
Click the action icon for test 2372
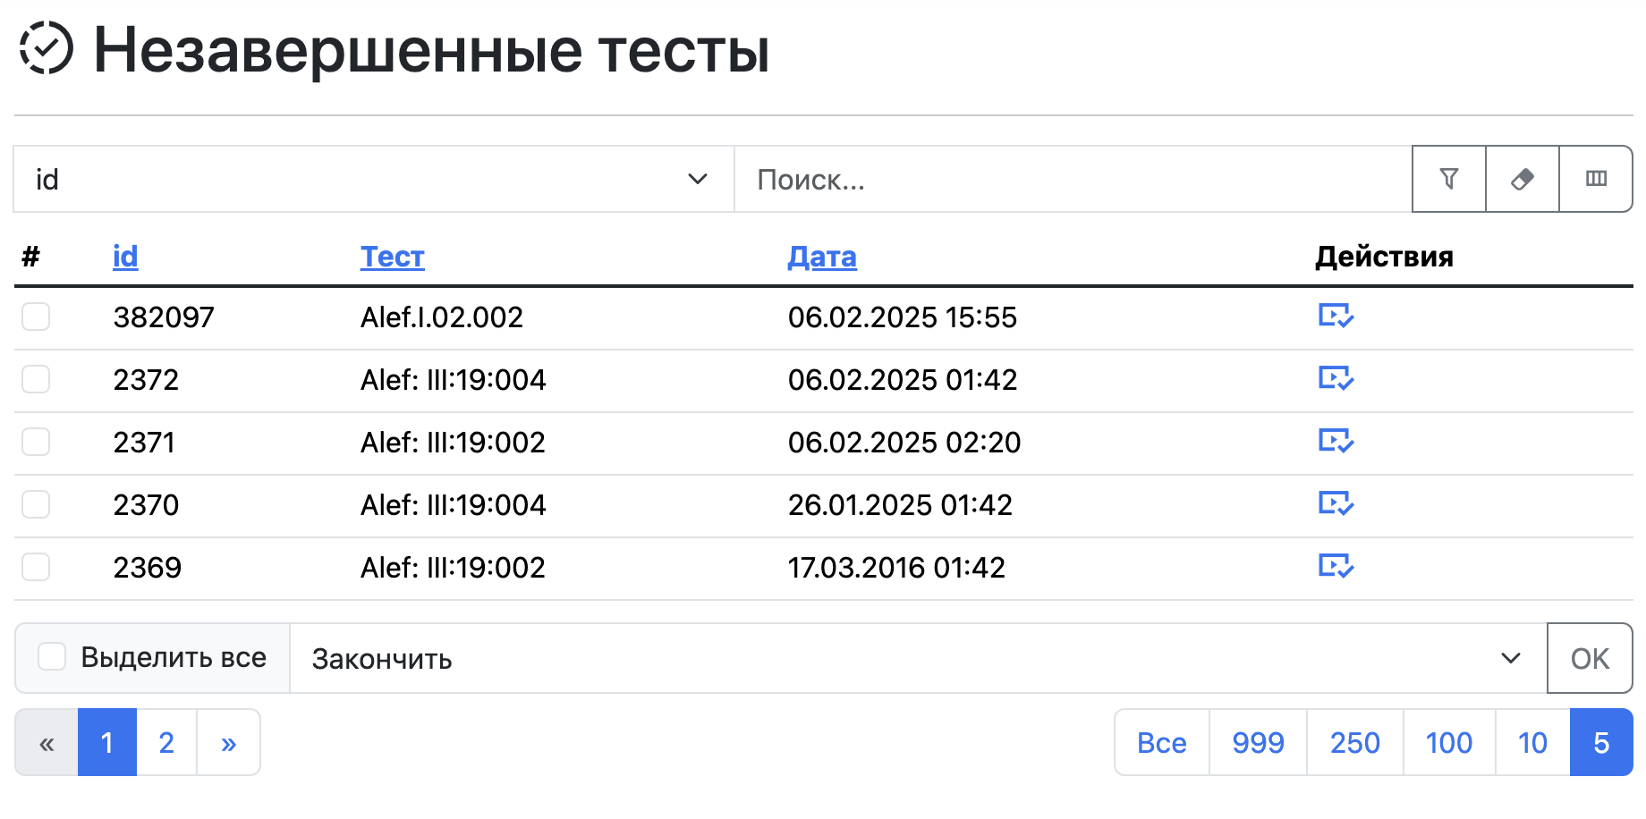point(1336,378)
